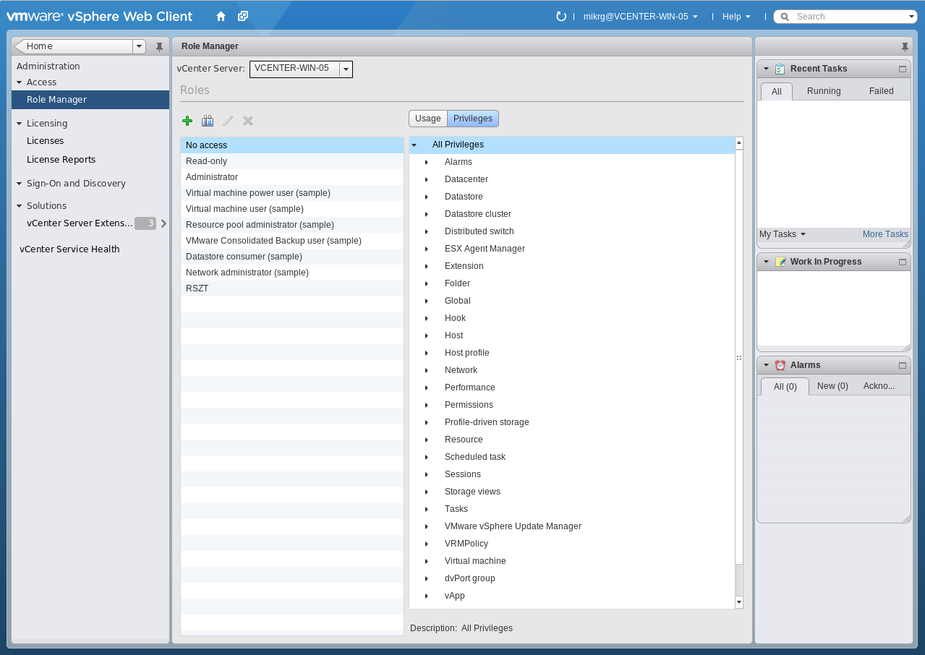This screenshot has width=925, height=655.
Task: Select Datastore consumer (sample) role
Action: coord(292,257)
